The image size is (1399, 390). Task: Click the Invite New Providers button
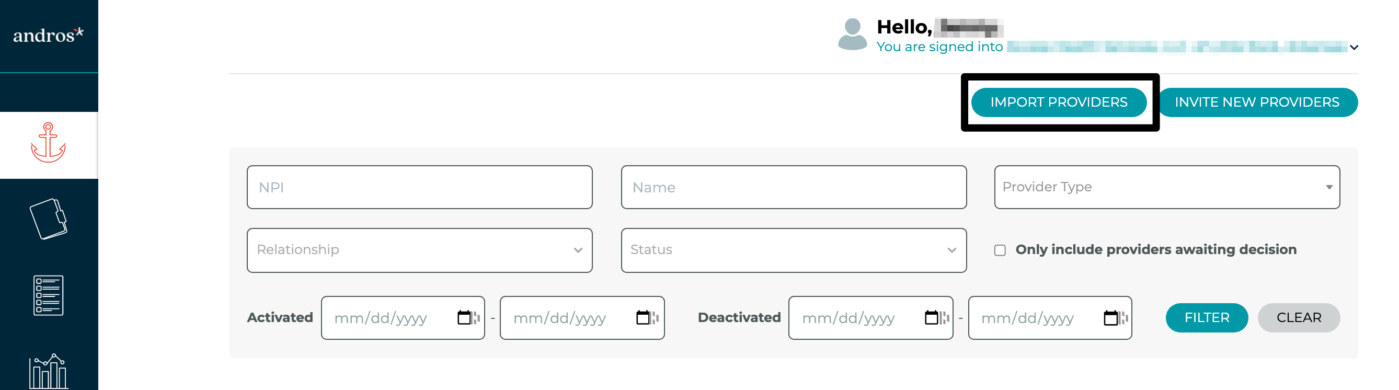(x=1257, y=102)
